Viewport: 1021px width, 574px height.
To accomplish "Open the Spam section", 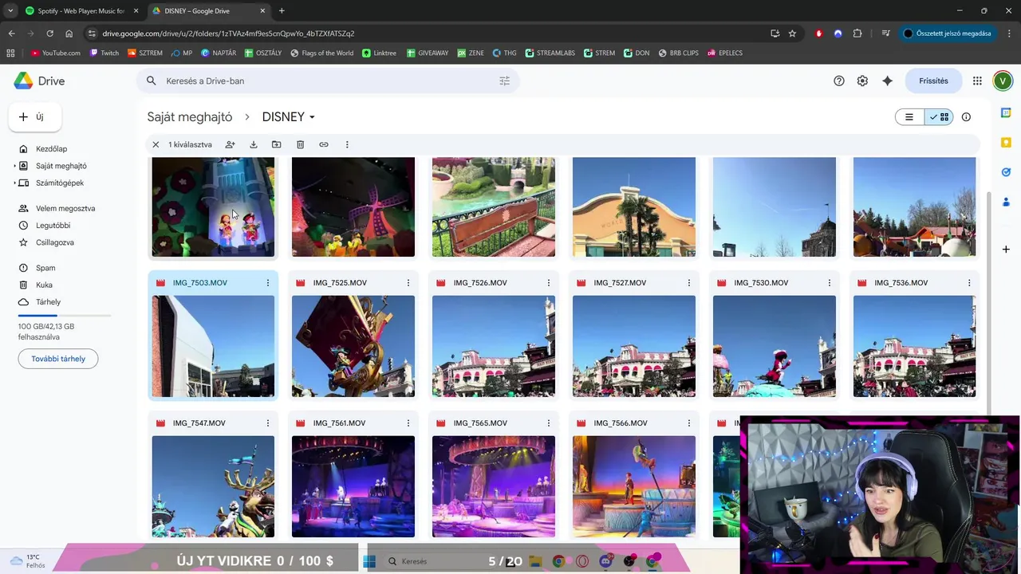I will (45, 268).
